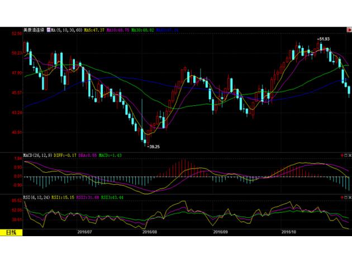The image size is (352, 264).
Task: Click the RSI1:15.15 value label
Action: (63, 197)
